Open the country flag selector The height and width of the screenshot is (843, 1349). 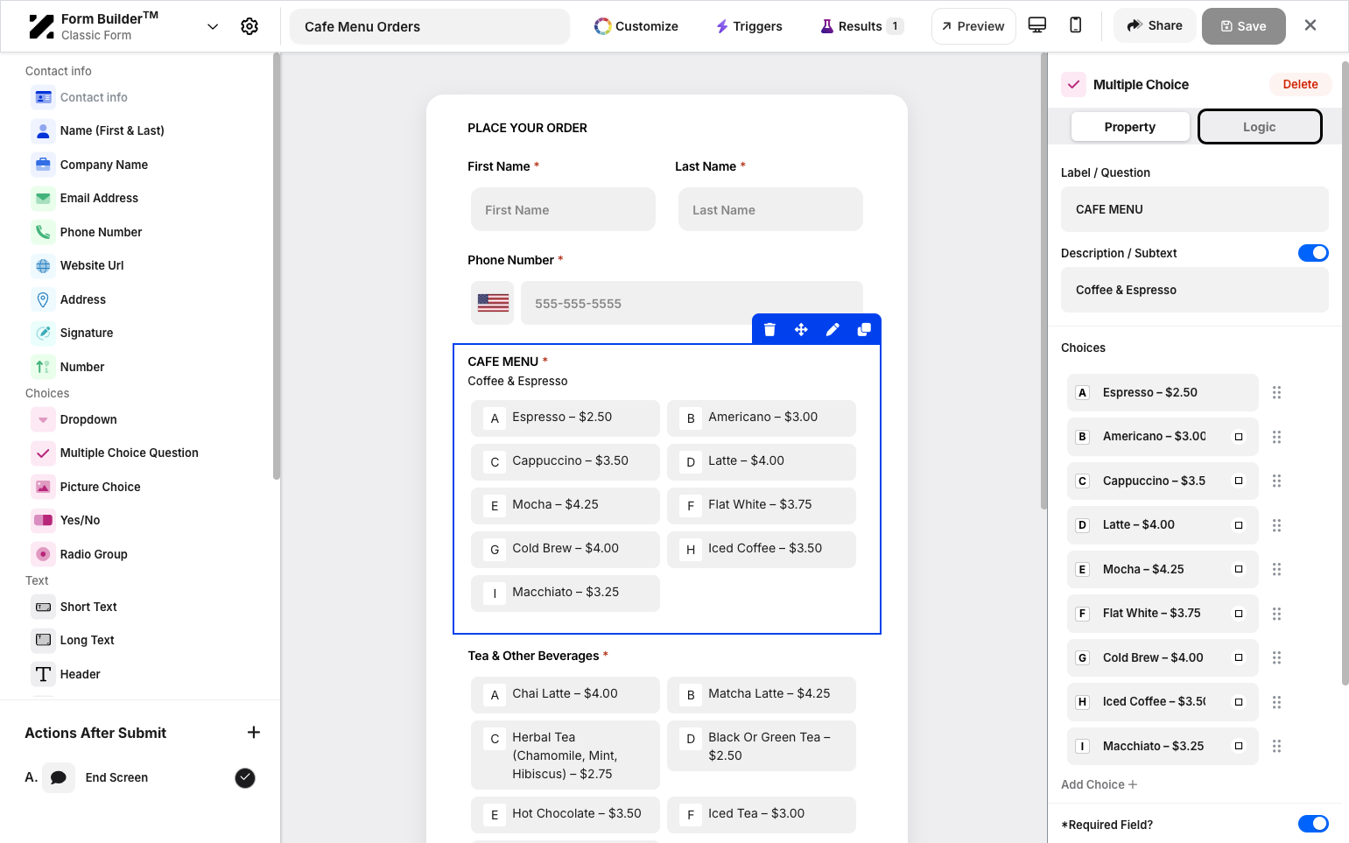click(x=493, y=303)
